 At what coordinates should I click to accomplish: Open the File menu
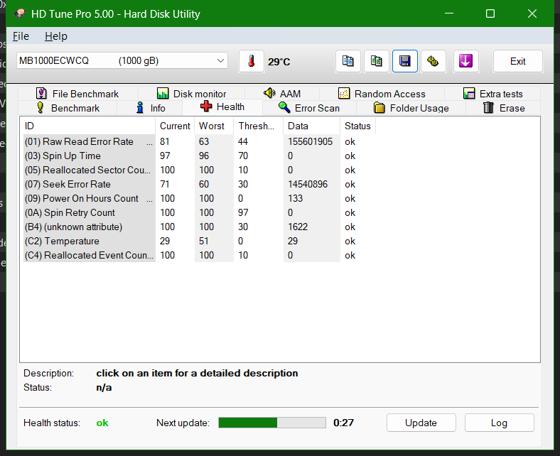(x=21, y=36)
